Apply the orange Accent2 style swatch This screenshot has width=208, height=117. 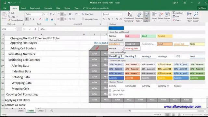(x=132, y=78)
